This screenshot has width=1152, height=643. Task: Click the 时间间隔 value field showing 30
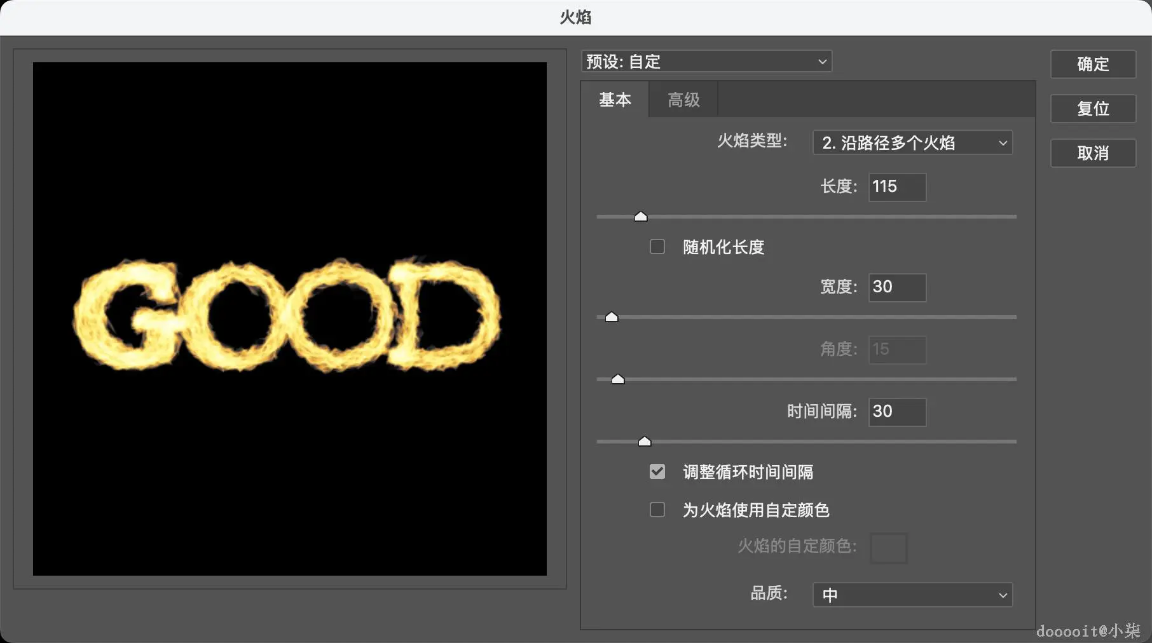(x=896, y=412)
